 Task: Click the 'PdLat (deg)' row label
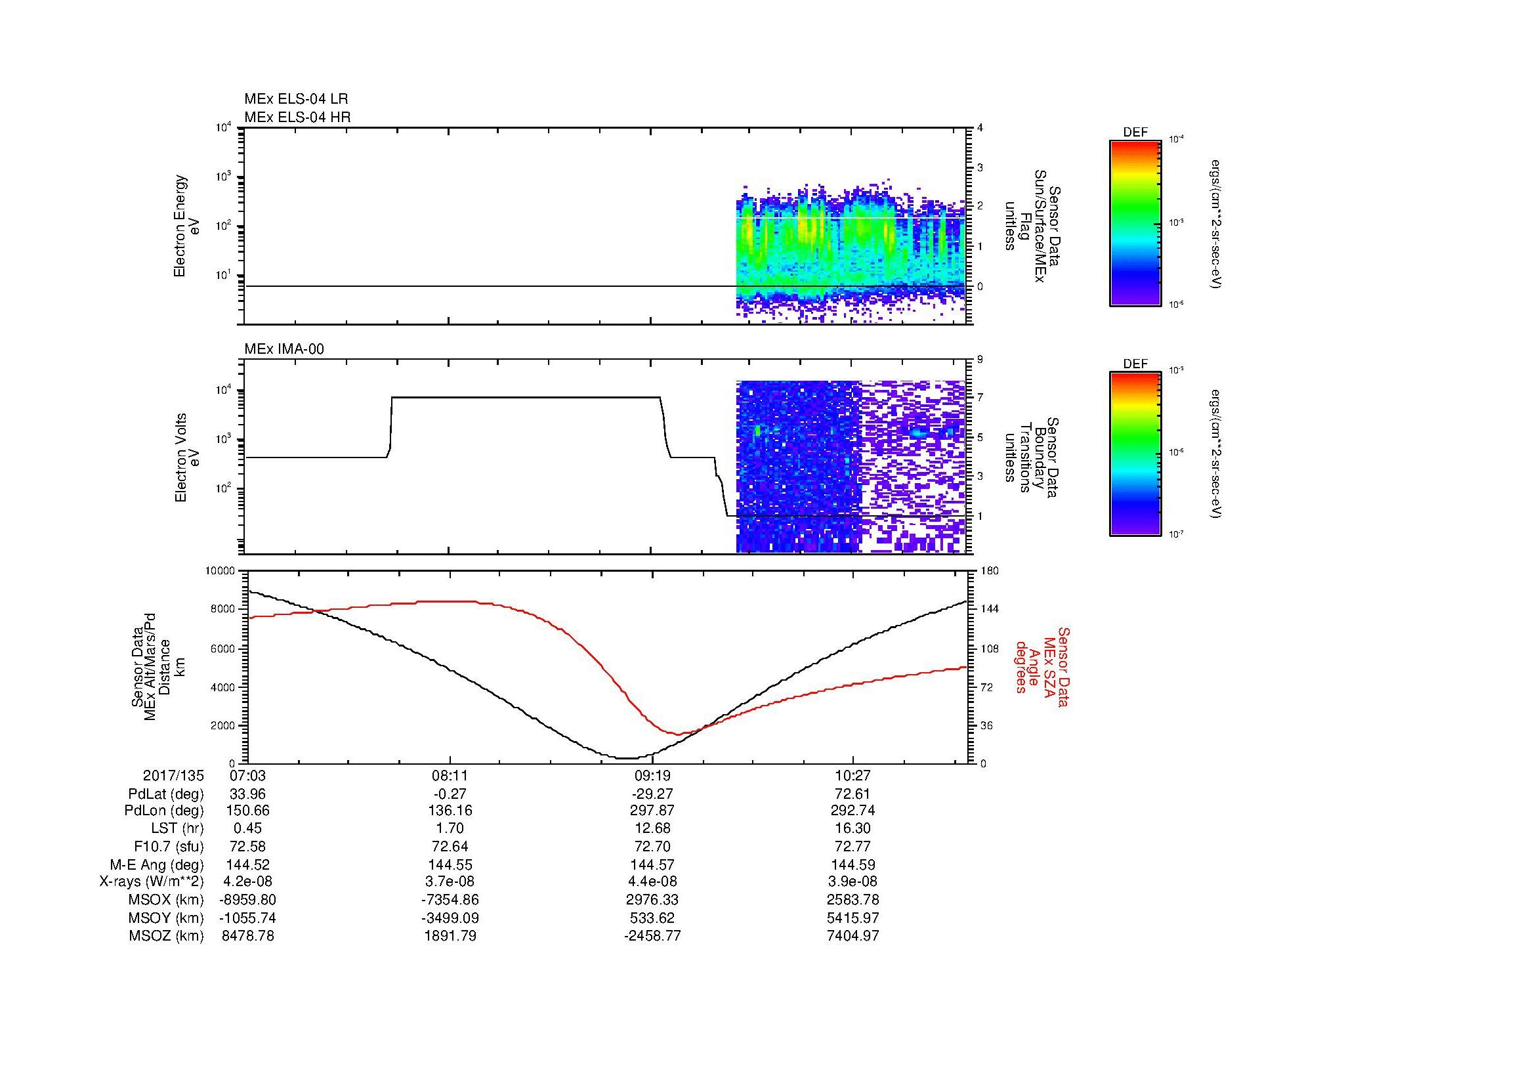tap(166, 794)
